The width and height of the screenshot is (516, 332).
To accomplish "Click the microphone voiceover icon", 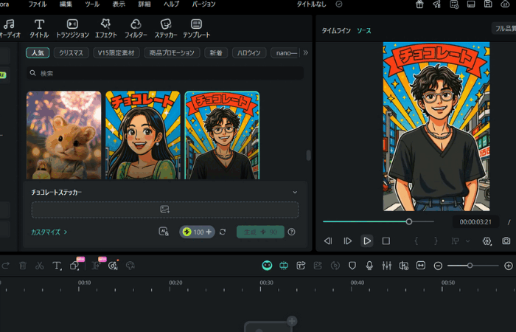I will click(x=369, y=266).
